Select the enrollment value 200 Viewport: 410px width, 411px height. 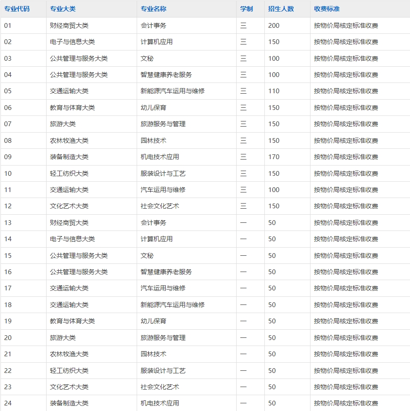[x=274, y=26]
